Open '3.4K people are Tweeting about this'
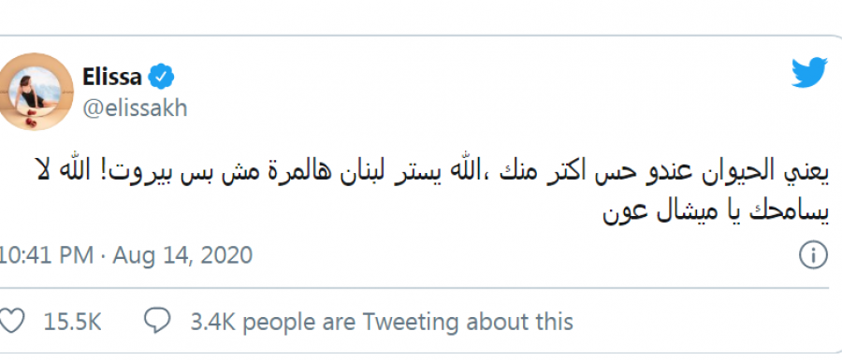Viewport: 842px width, 360px height. [382, 322]
